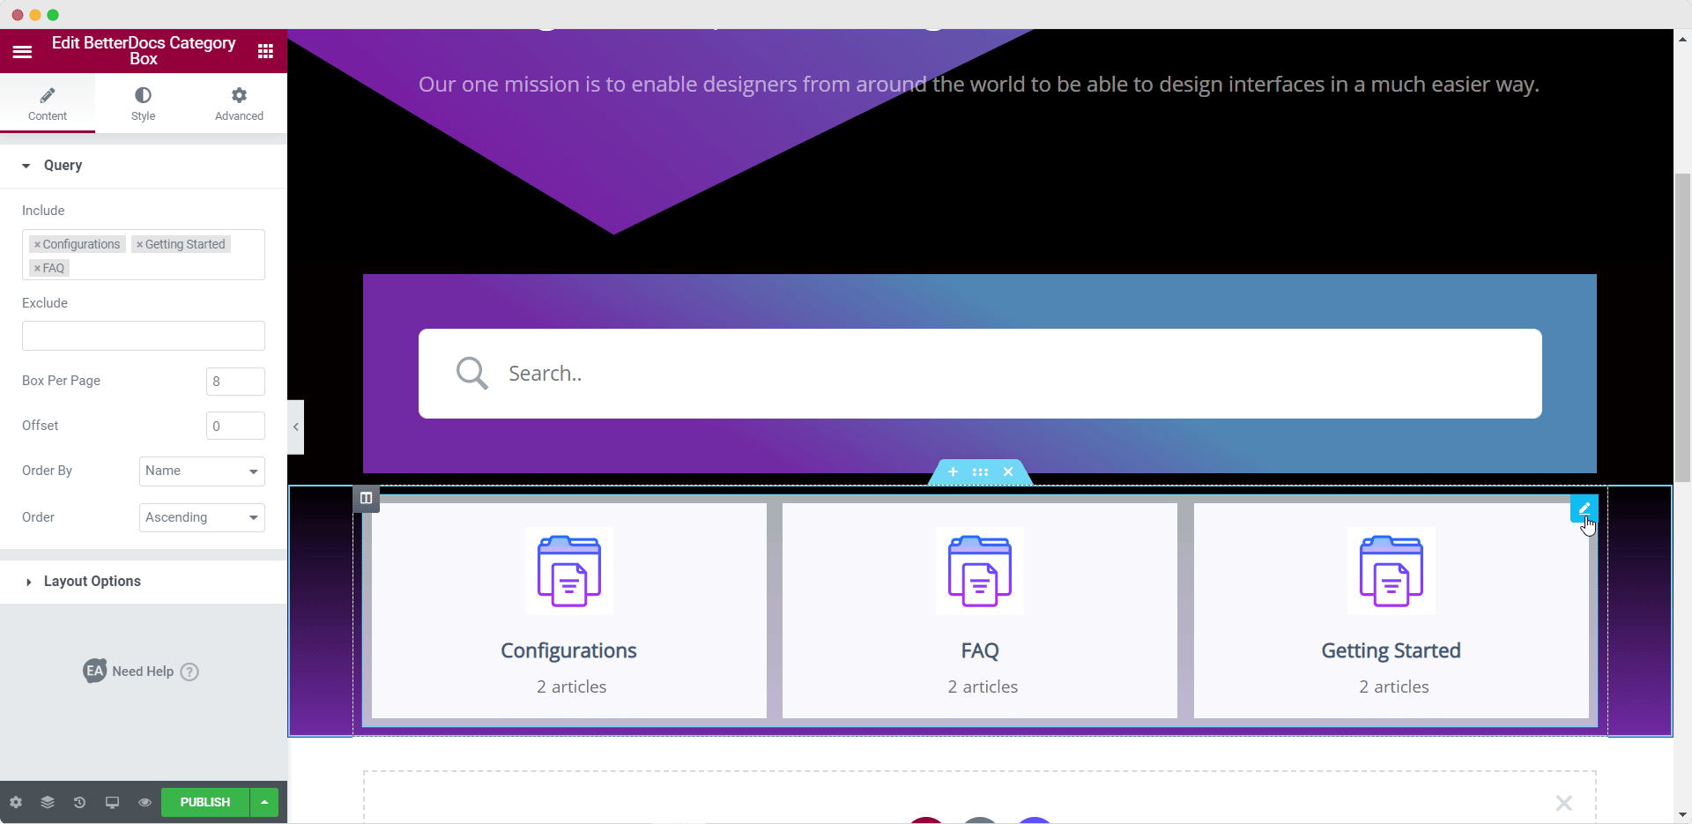Click the column settings icon on the section
The width and height of the screenshot is (1692, 824).
coord(366,499)
